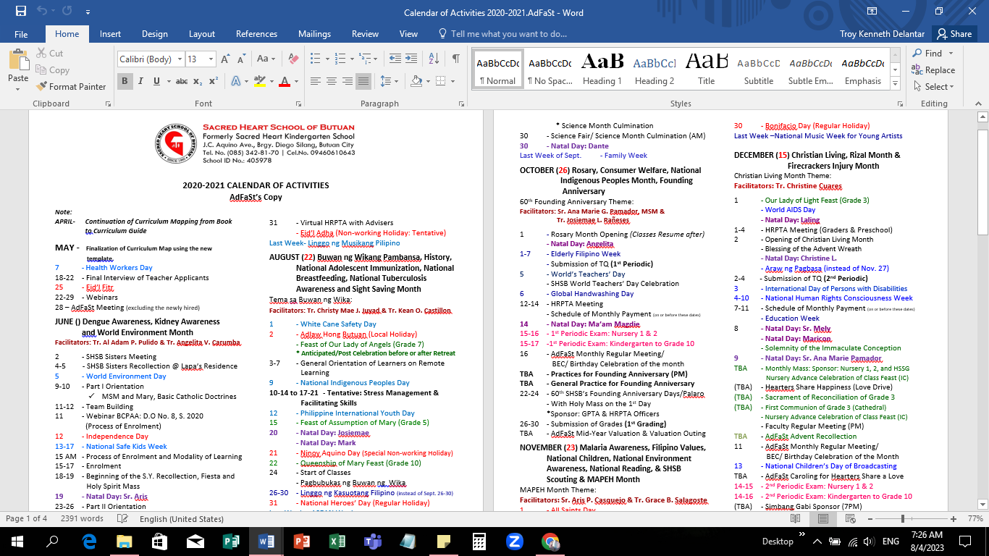
Task: Apply subscript formatting
Action: [198, 81]
